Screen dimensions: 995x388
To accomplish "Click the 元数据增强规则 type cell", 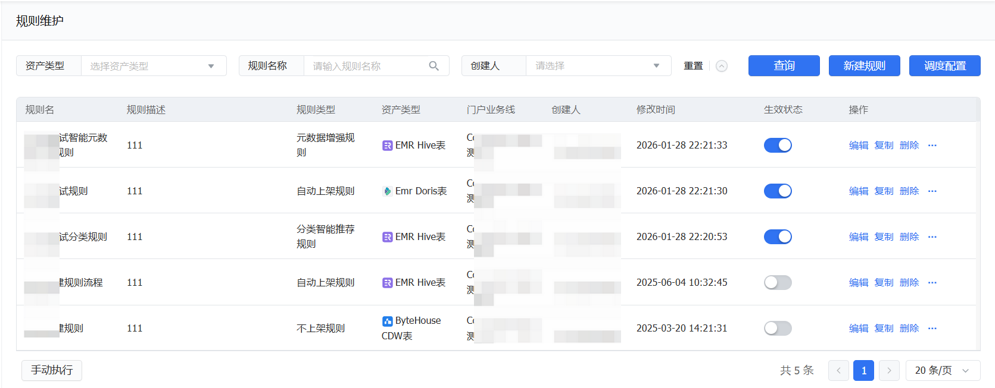I will click(326, 145).
